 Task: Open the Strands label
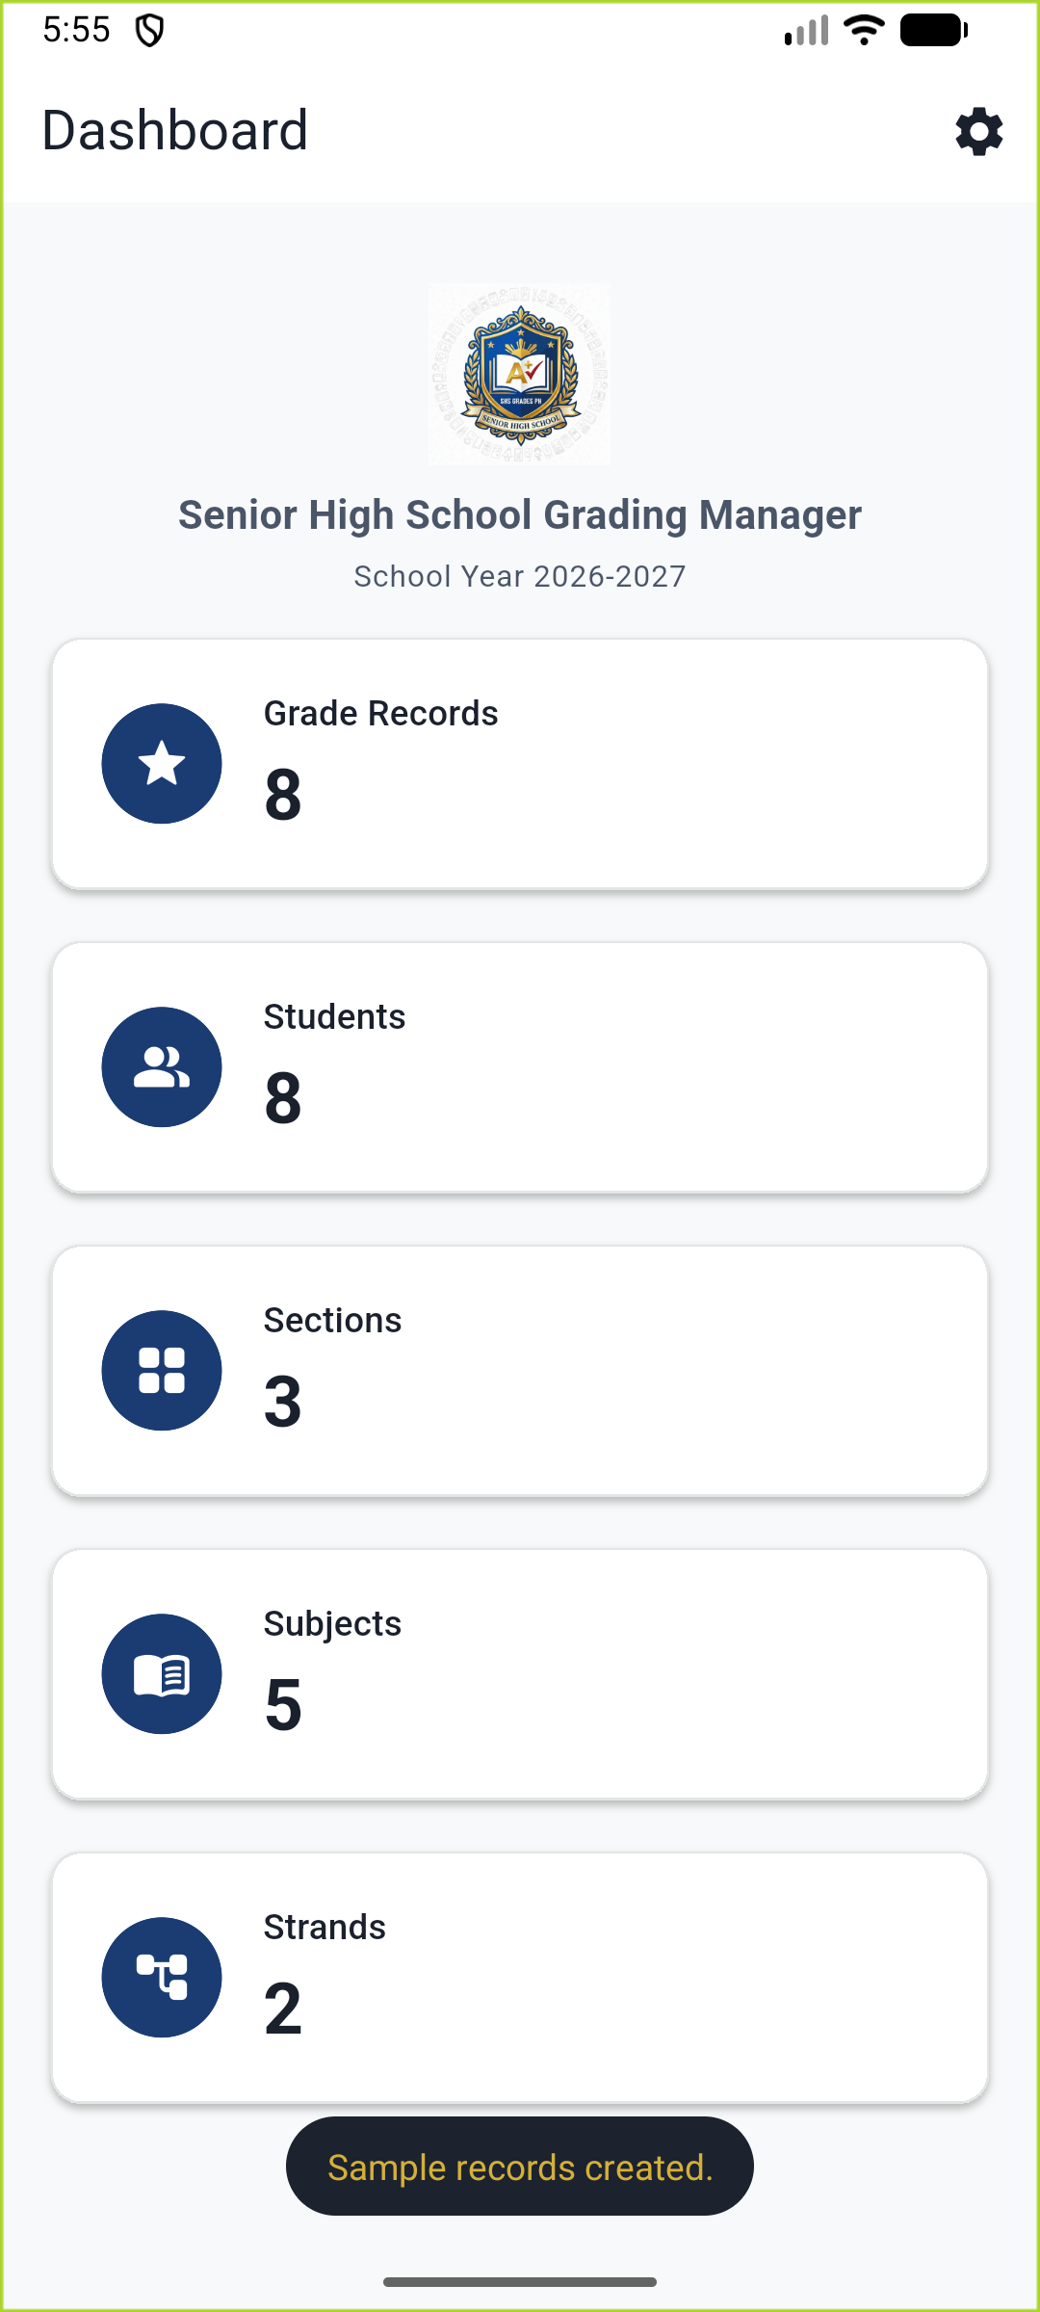325,1928
